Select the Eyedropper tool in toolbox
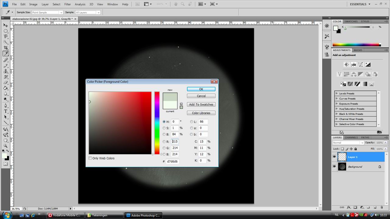 5,54
